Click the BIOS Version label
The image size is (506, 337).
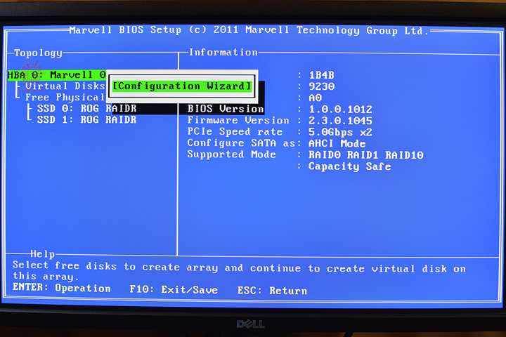226,109
